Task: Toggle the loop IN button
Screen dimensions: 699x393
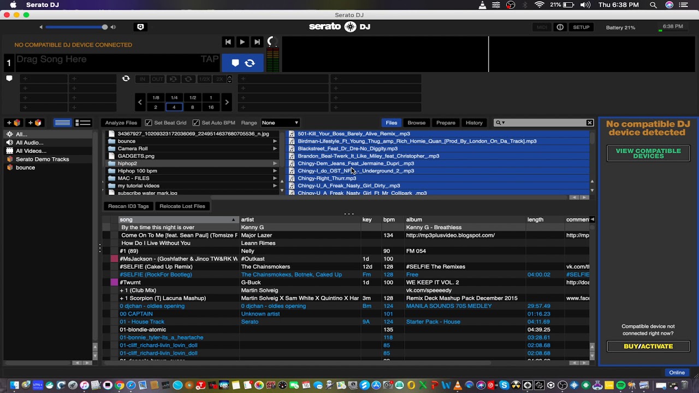Action: click(x=143, y=79)
